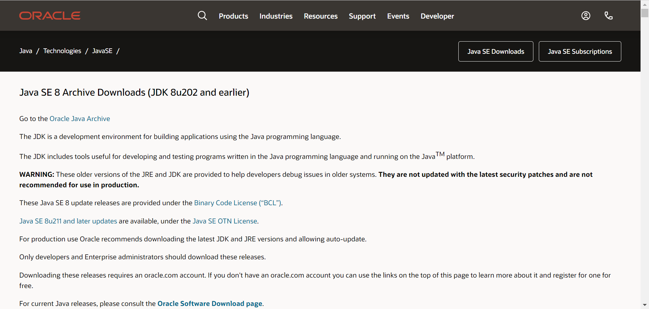The height and width of the screenshot is (309, 649).
Task: Open the Binary Code License ("BCL") link
Action: [x=238, y=203]
